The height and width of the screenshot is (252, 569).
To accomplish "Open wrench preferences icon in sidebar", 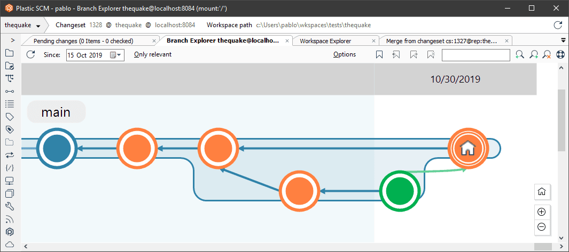I will tap(10, 206).
